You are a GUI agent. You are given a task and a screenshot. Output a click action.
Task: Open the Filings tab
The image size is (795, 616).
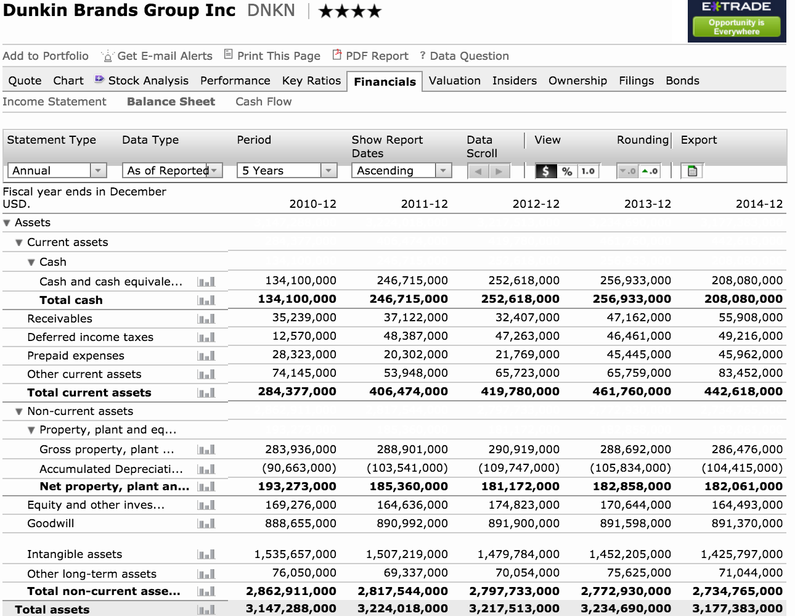(637, 81)
